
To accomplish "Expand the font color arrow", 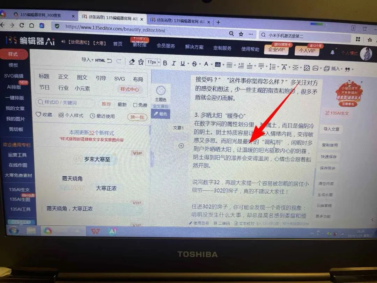I will point(211,65).
